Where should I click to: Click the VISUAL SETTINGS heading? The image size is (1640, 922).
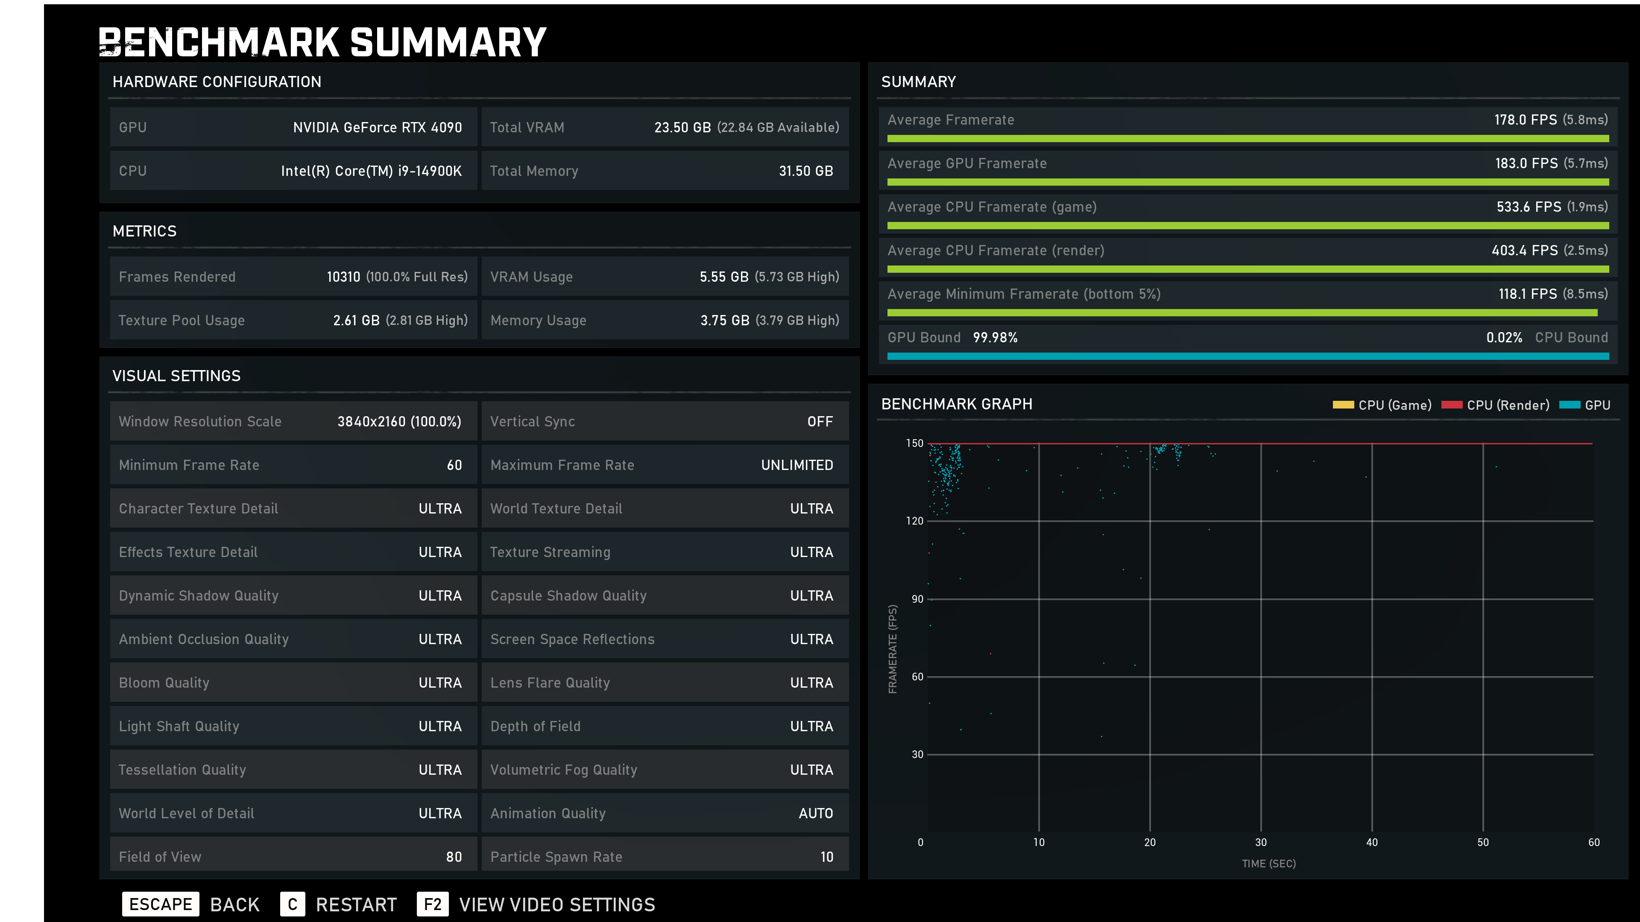point(176,376)
